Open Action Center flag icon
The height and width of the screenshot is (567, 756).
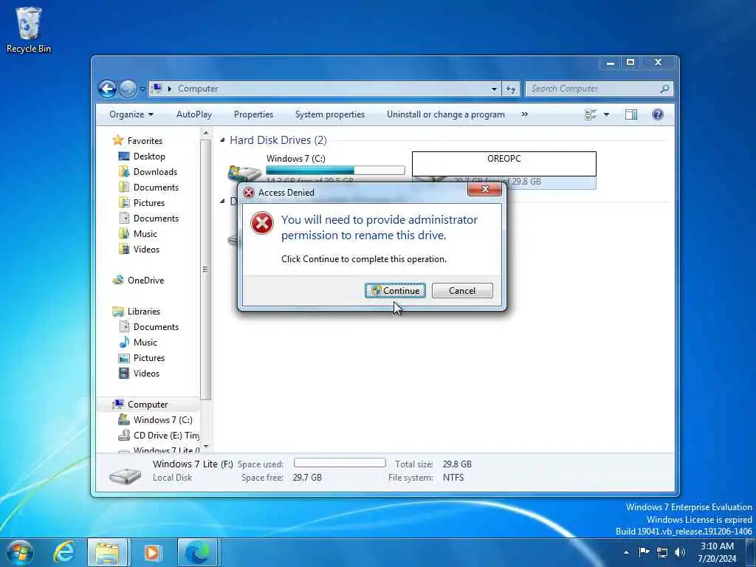(644, 552)
